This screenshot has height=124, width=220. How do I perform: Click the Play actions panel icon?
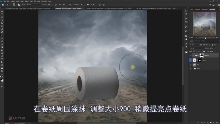tap(186, 14)
